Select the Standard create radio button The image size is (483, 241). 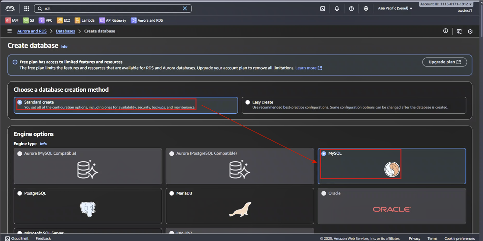(20, 102)
